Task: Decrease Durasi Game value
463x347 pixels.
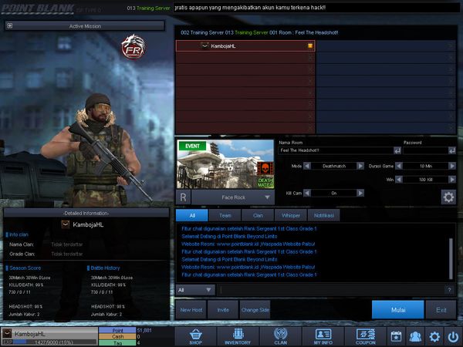Action: pos(399,166)
